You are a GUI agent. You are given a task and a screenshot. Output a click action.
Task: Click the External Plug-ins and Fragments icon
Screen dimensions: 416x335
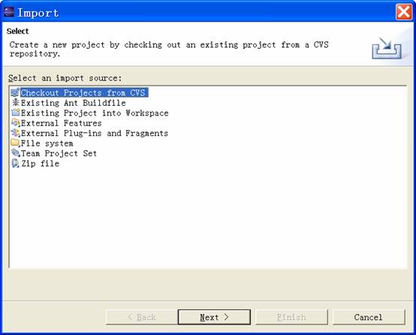tap(15, 133)
